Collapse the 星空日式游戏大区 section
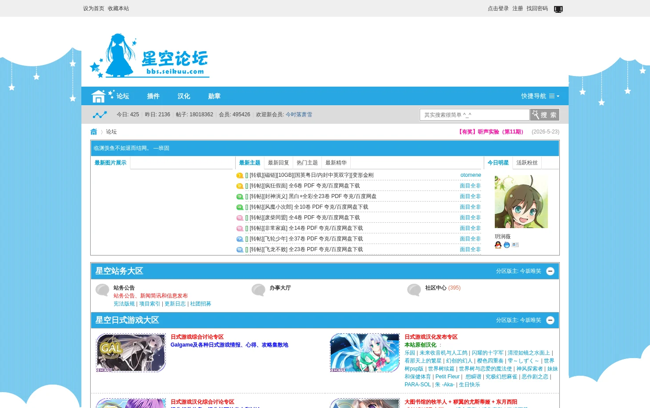The image size is (650, 408). (550, 320)
